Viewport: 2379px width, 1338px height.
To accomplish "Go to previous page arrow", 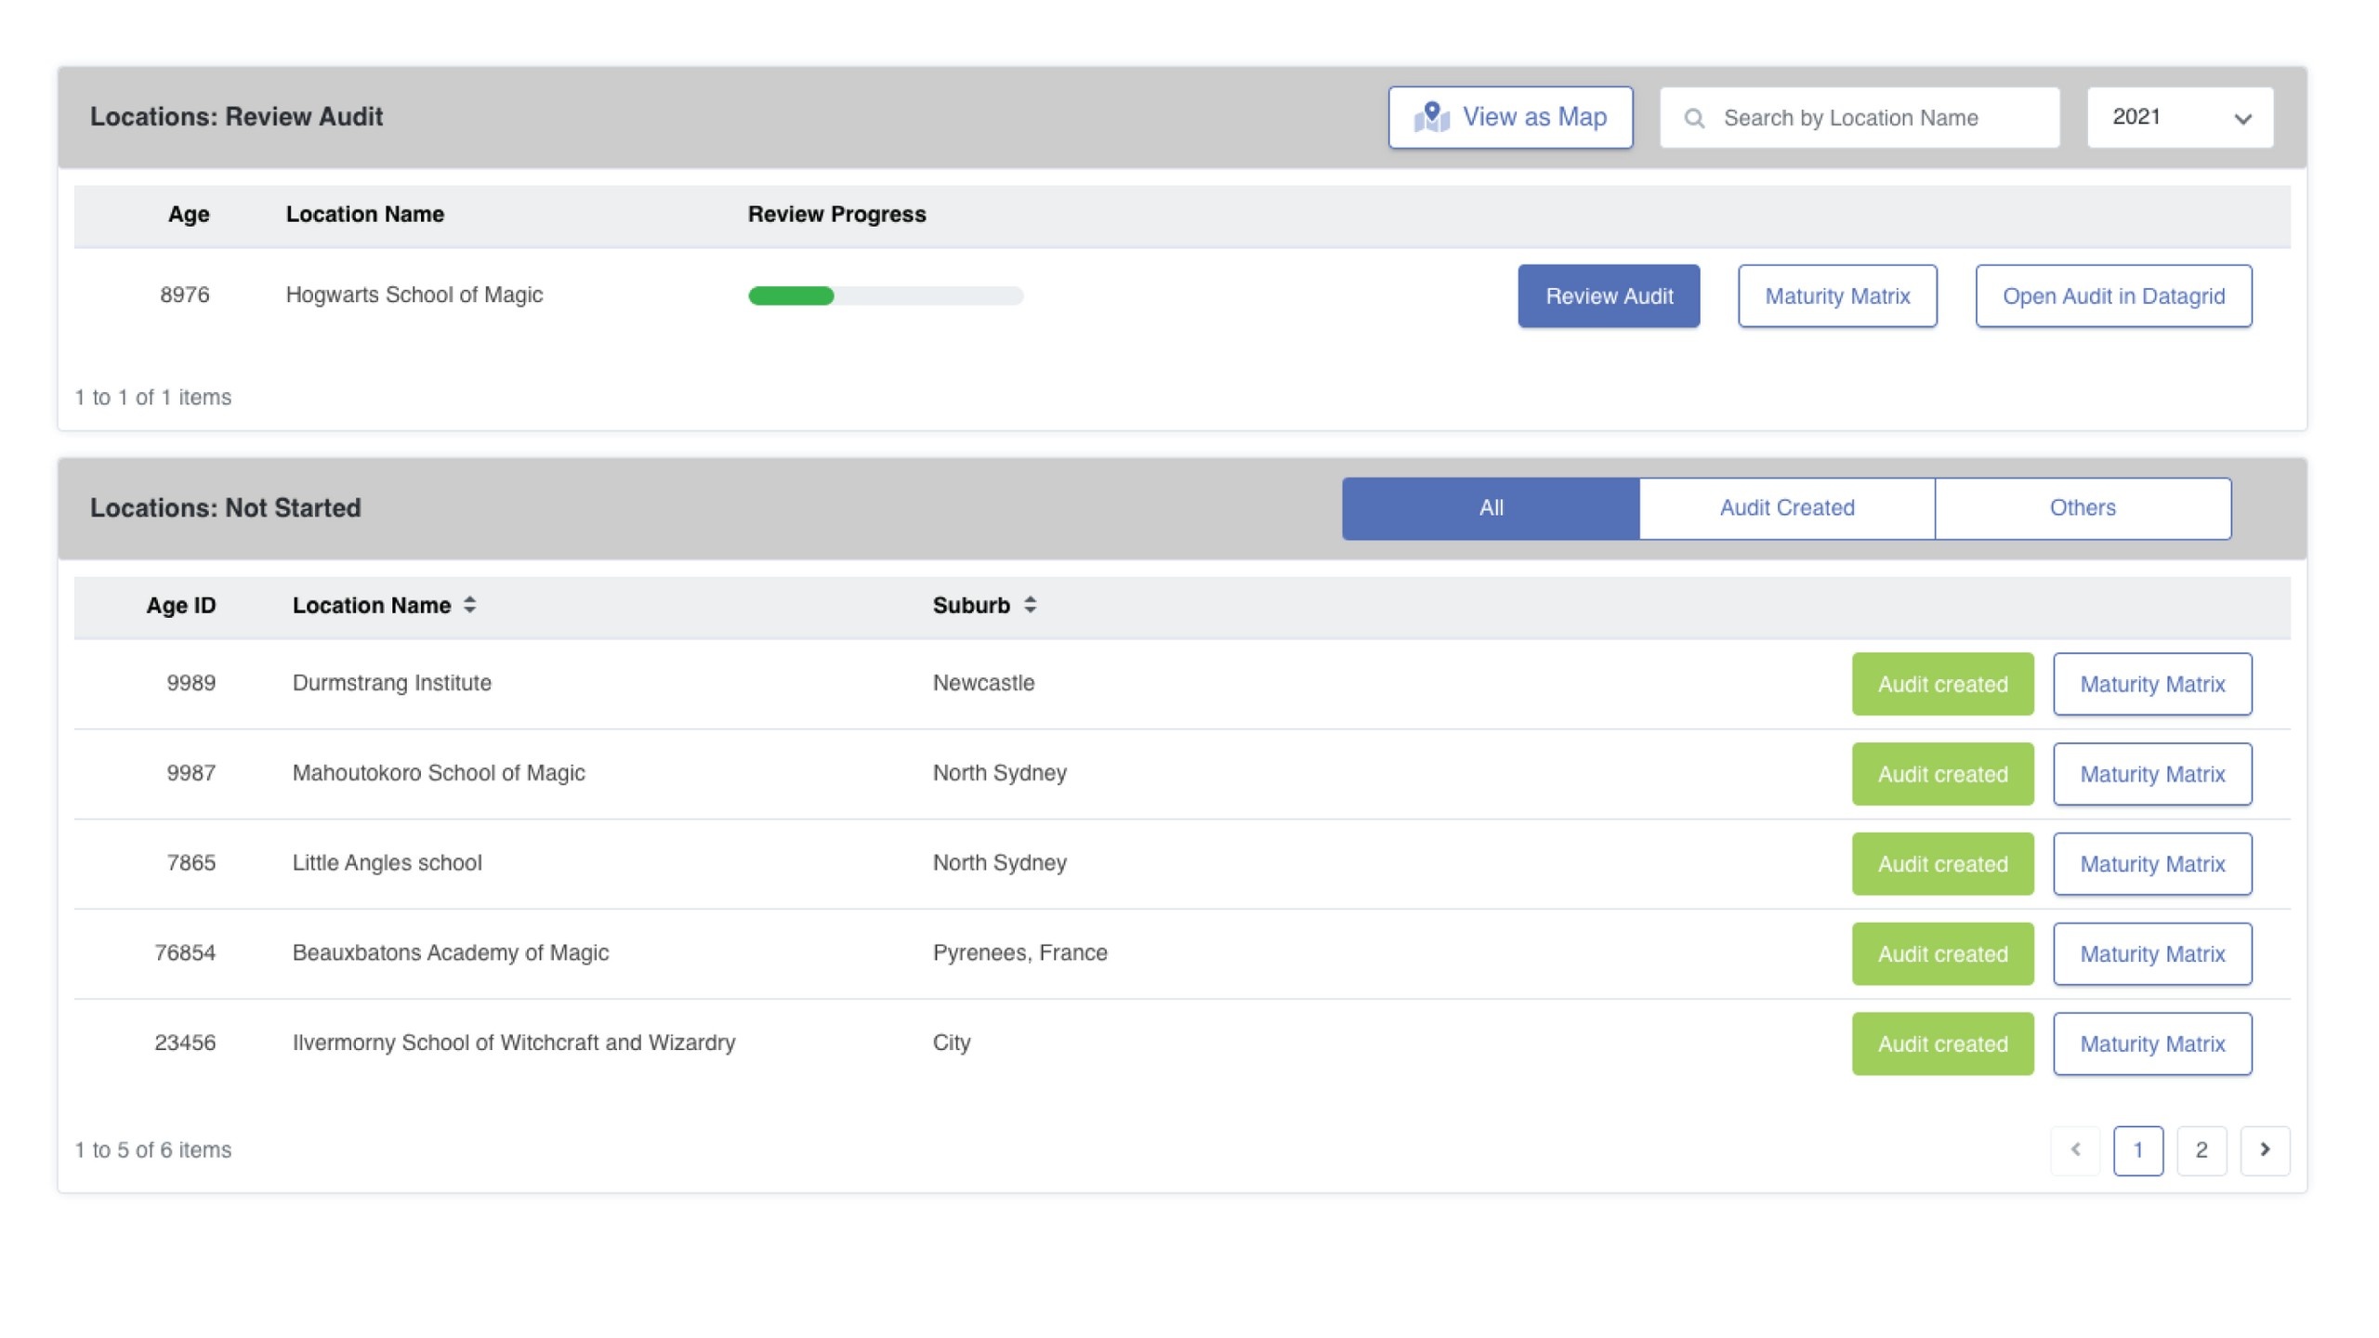I will [2075, 1149].
